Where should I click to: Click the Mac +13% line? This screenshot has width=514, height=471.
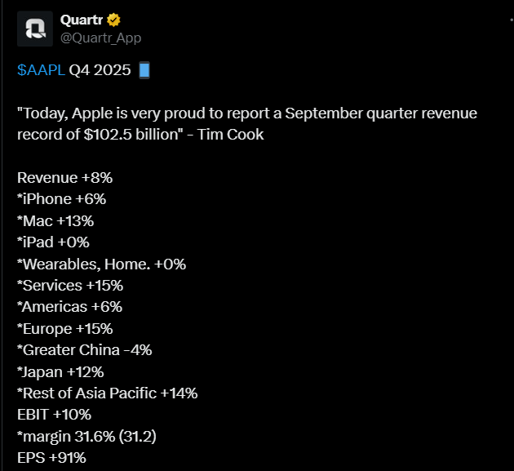[x=56, y=220]
